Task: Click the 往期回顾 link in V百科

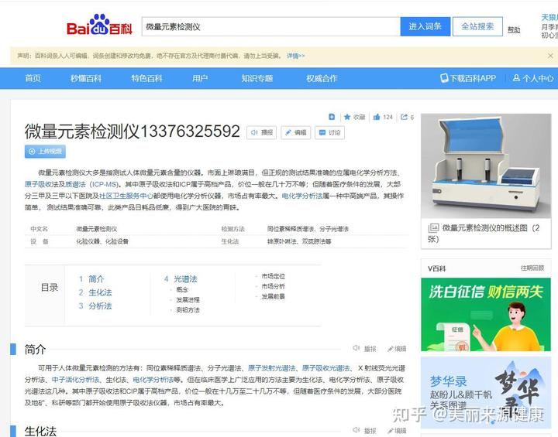Action: click(x=532, y=268)
